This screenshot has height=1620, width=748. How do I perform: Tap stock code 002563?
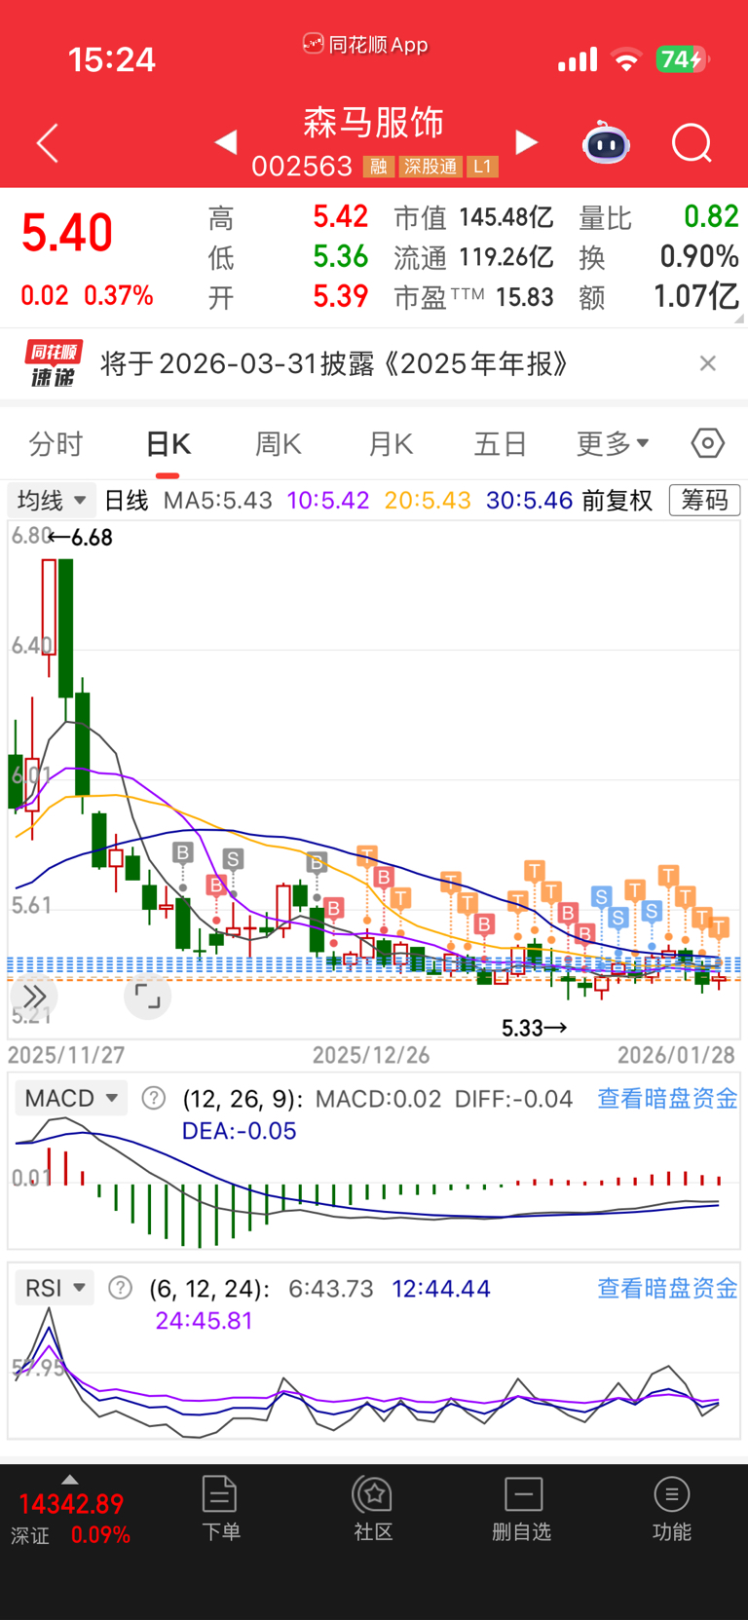click(302, 167)
